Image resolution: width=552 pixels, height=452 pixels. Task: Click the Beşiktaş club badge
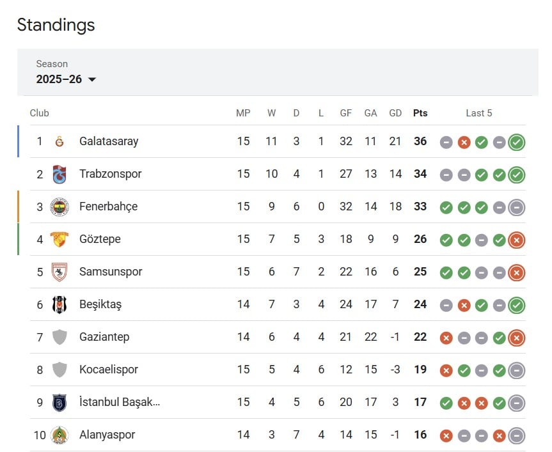(x=59, y=304)
